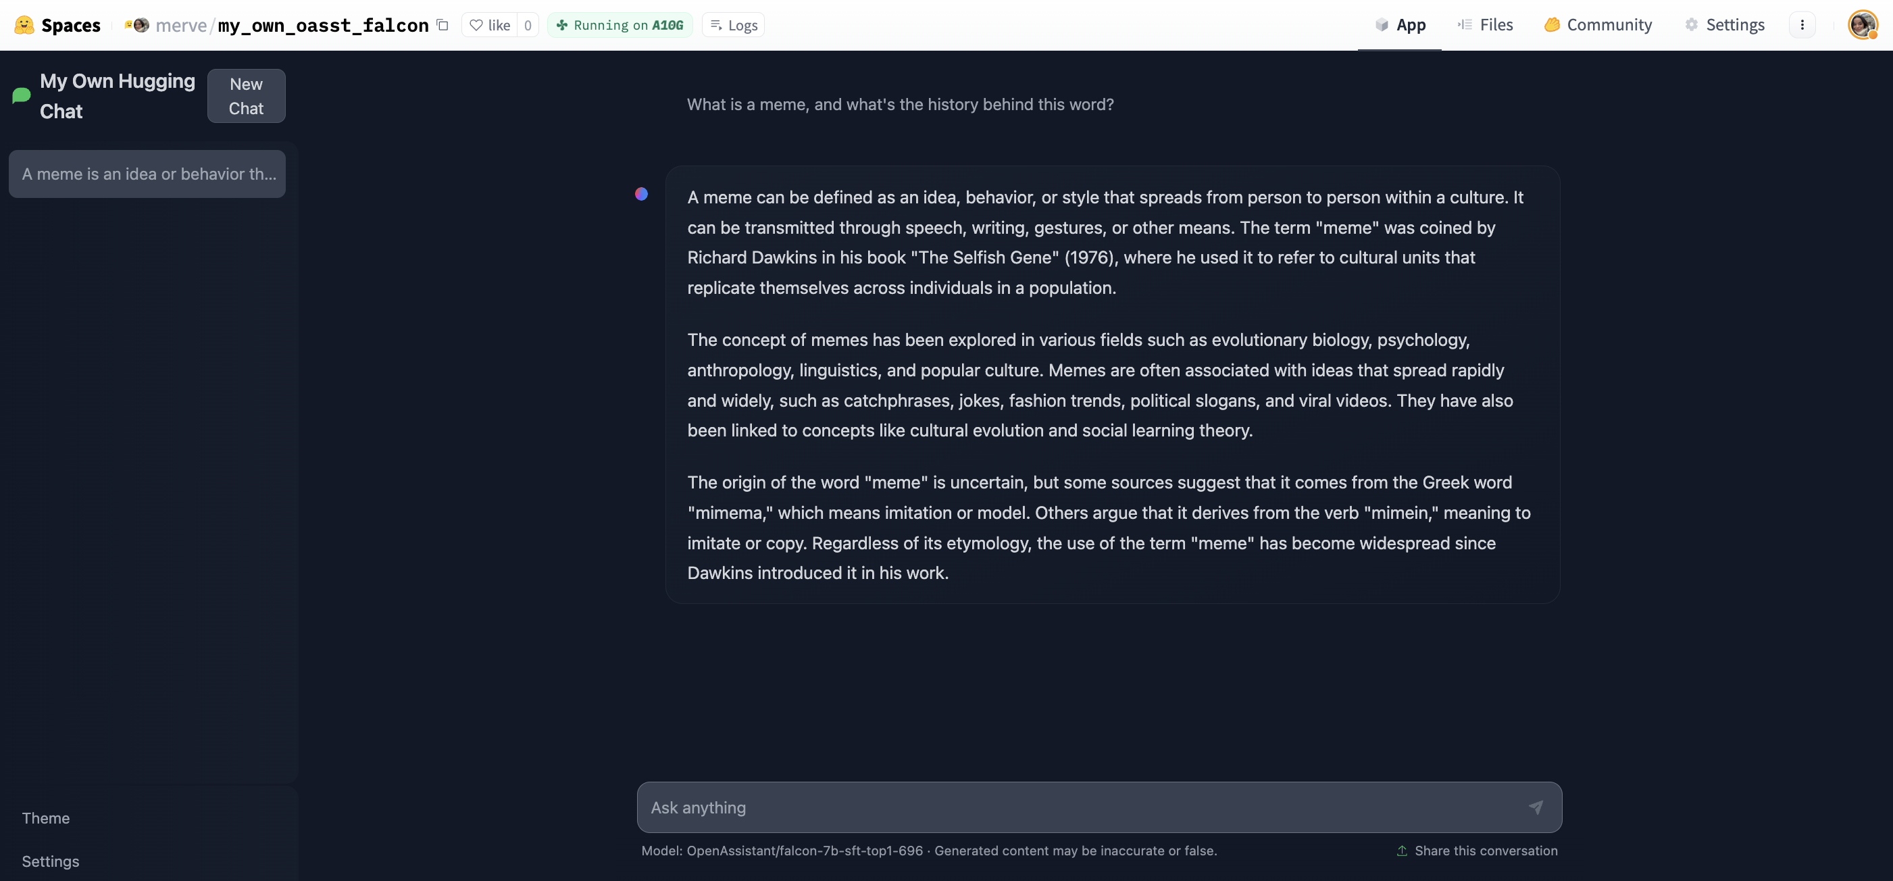This screenshot has width=1893, height=881.
Task: Select the 'A meme is an idea' conversation
Action: [x=148, y=174]
